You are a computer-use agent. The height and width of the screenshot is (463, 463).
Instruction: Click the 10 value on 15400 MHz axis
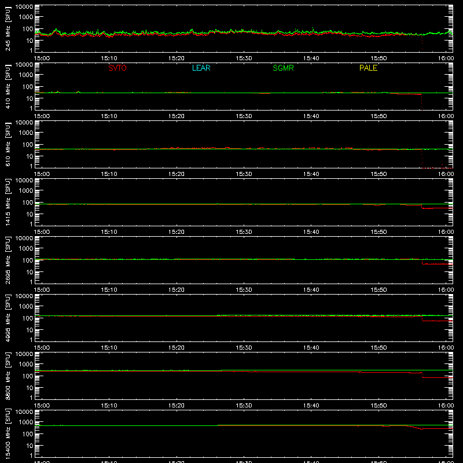[x=30, y=446]
